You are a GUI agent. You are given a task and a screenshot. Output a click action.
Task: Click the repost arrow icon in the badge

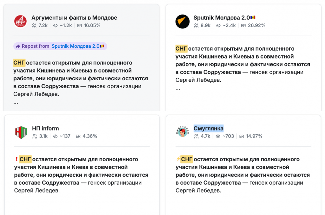18,46
